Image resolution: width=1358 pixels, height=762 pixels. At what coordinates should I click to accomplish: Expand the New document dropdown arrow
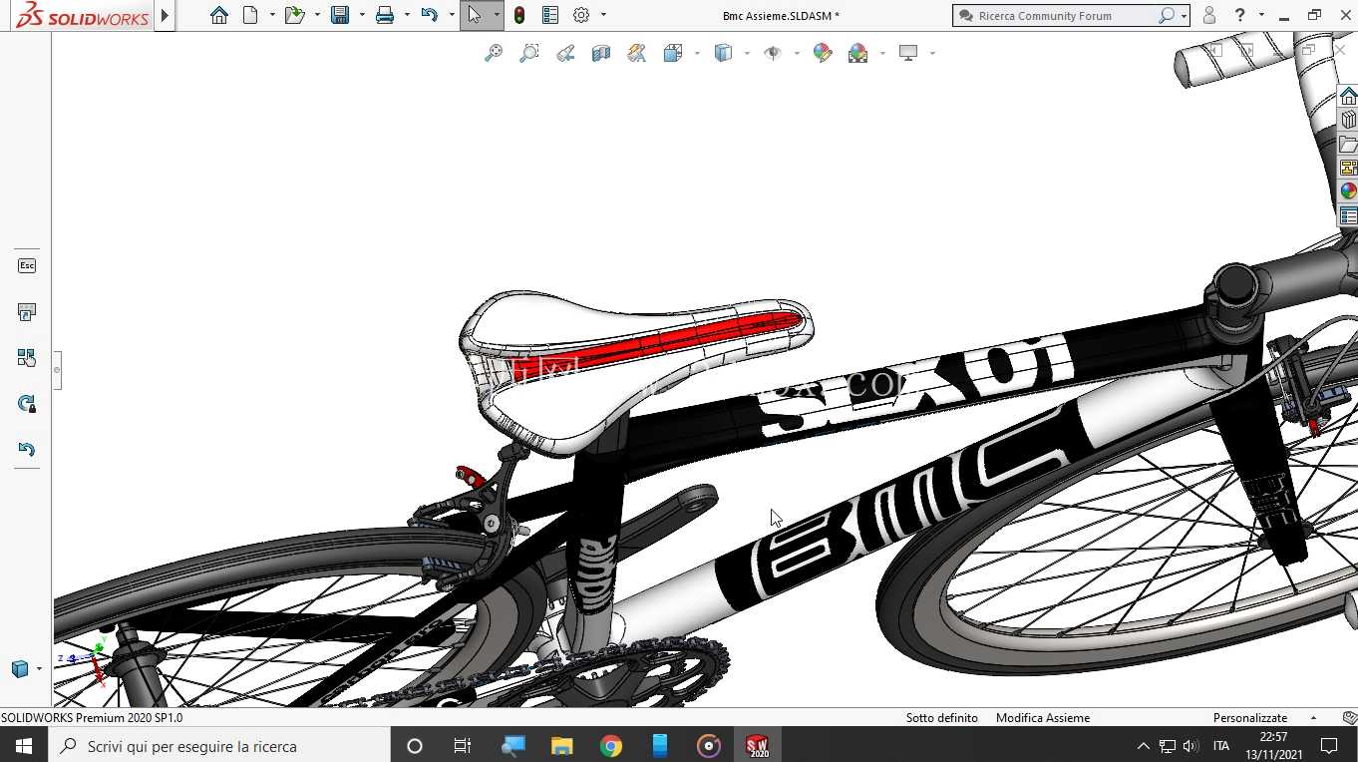pyautogui.click(x=272, y=15)
